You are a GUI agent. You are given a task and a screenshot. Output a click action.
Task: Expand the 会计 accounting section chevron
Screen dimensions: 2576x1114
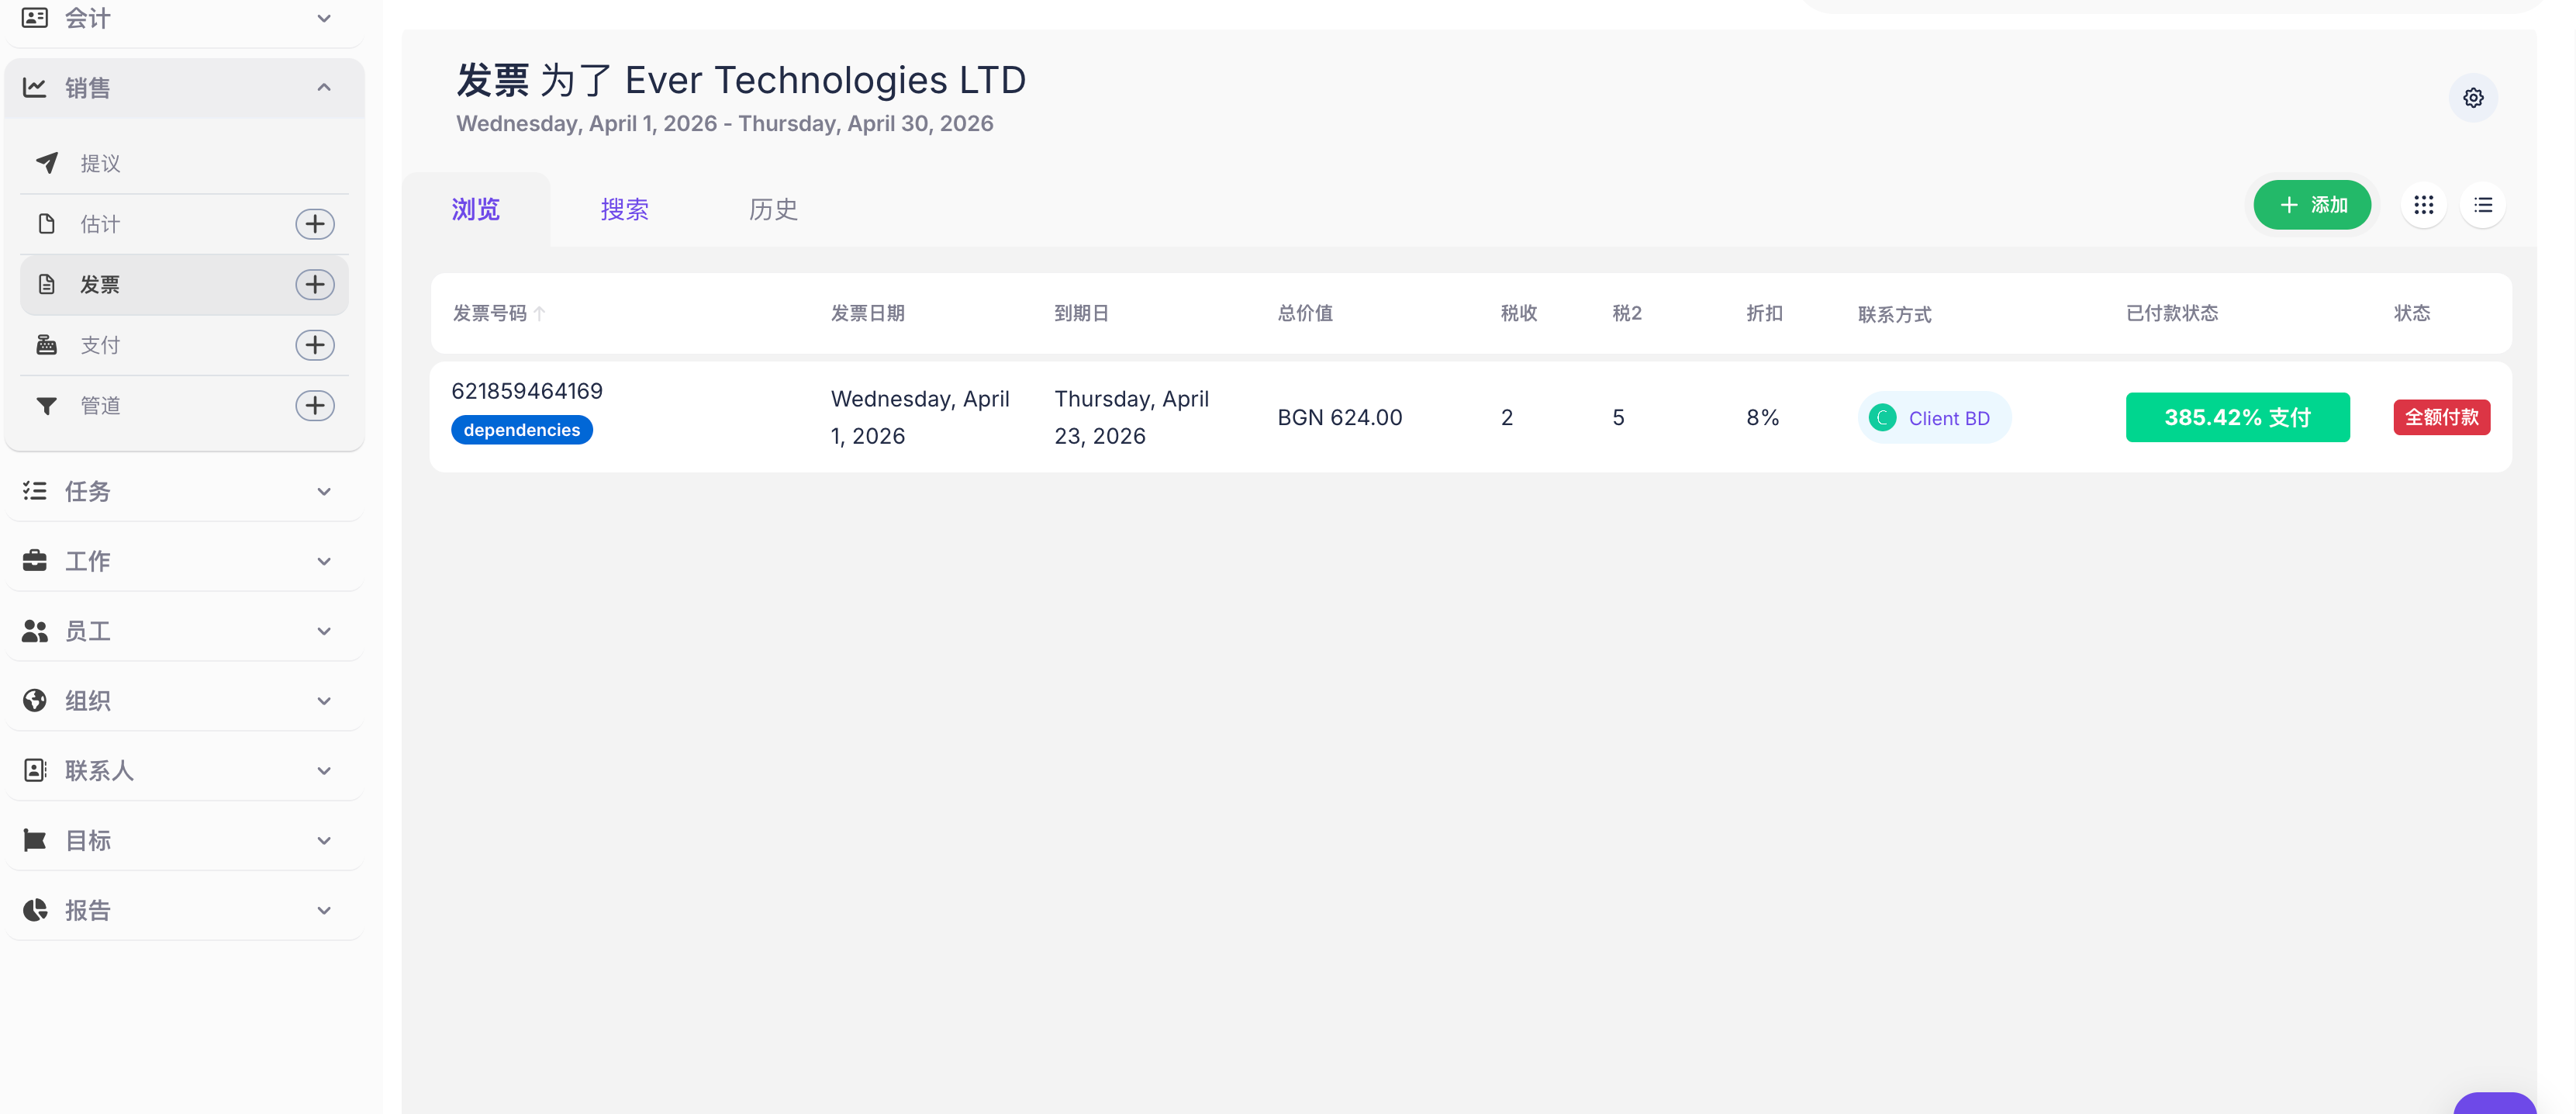click(x=324, y=18)
